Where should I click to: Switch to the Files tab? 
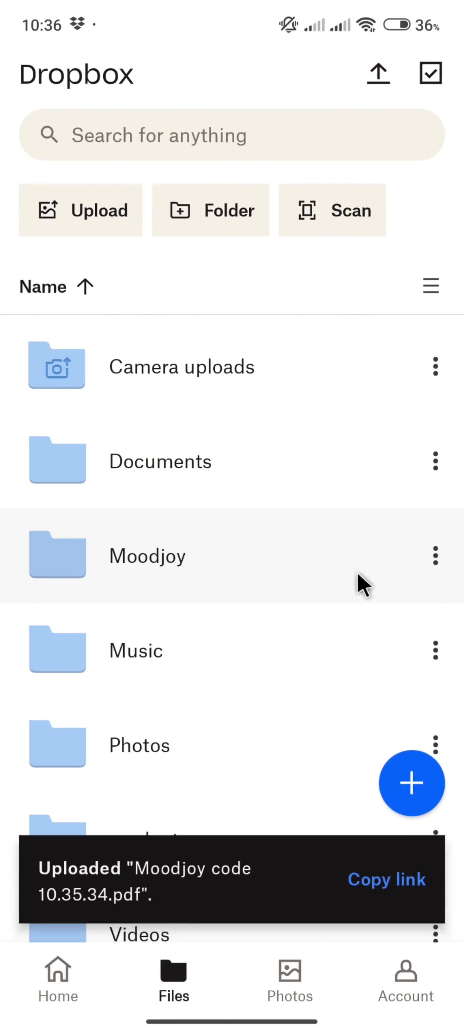pyautogui.click(x=174, y=979)
